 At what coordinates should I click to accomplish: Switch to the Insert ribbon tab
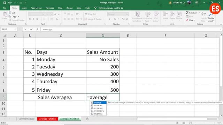(x=24, y=8)
